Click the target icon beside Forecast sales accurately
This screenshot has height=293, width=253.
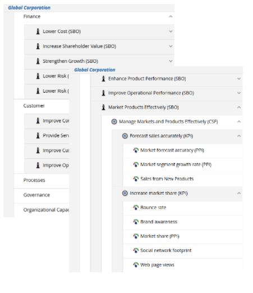[125, 136]
